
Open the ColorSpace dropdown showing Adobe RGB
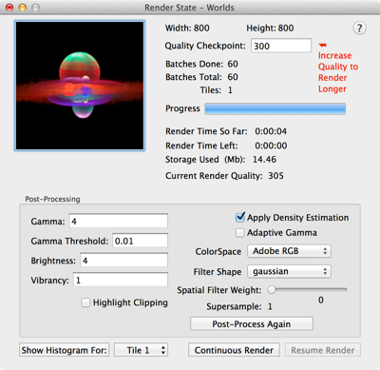click(289, 251)
